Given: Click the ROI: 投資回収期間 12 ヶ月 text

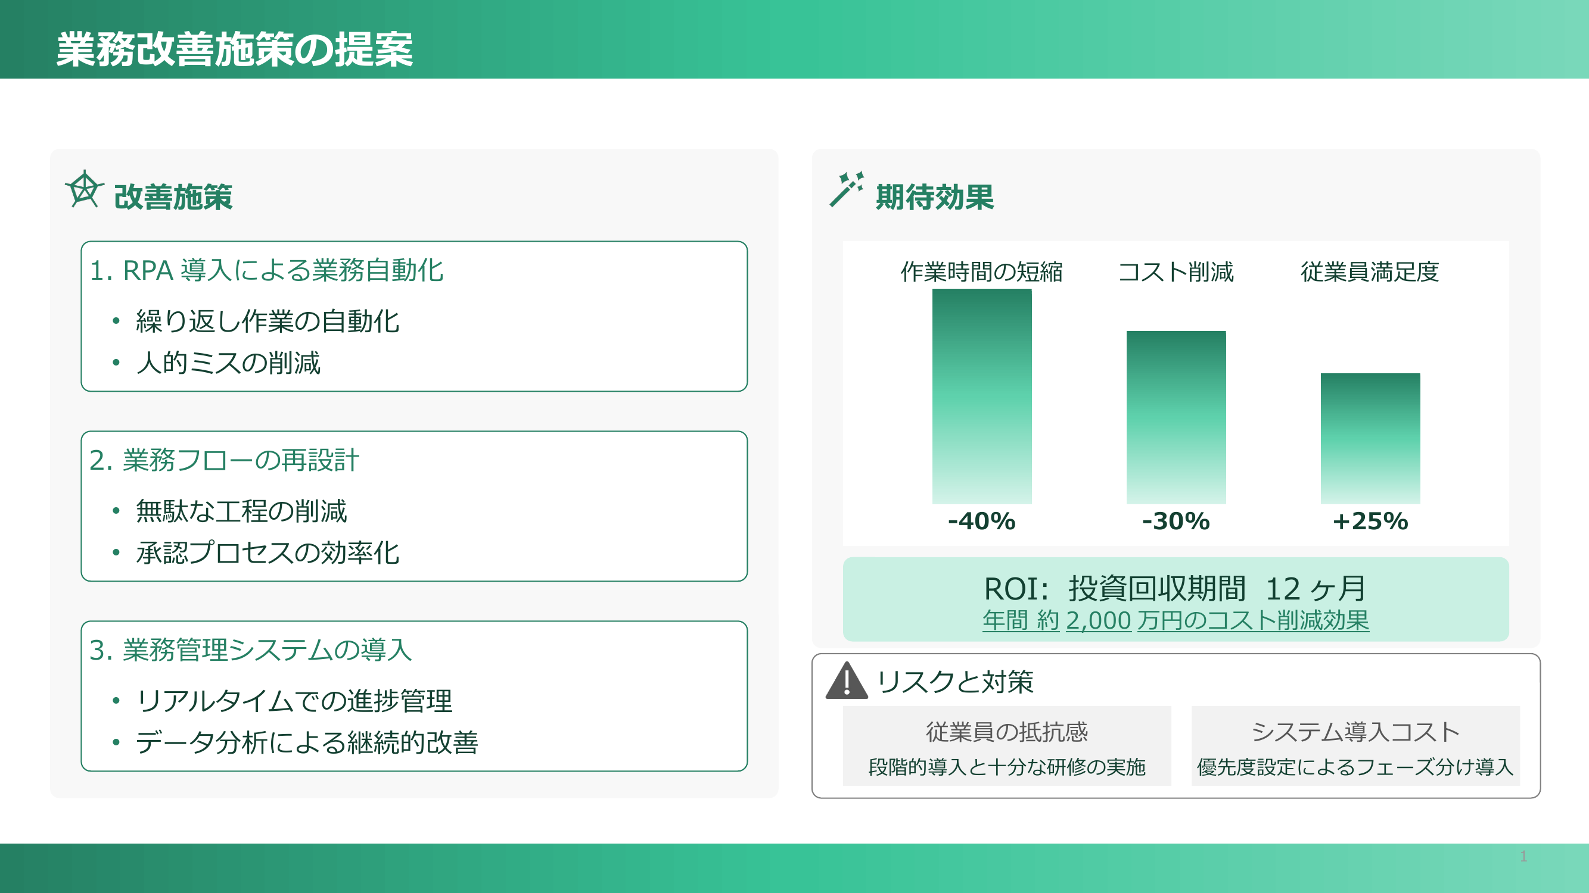Looking at the screenshot, I should click(x=1175, y=589).
